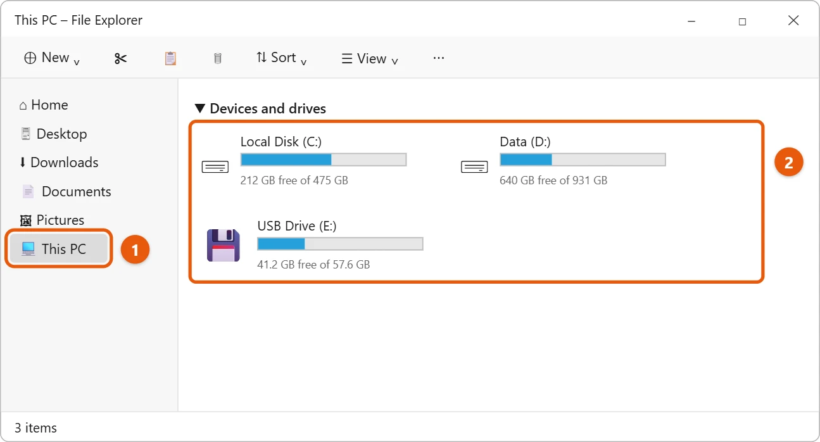Click the Paste clipboard icon

click(170, 58)
